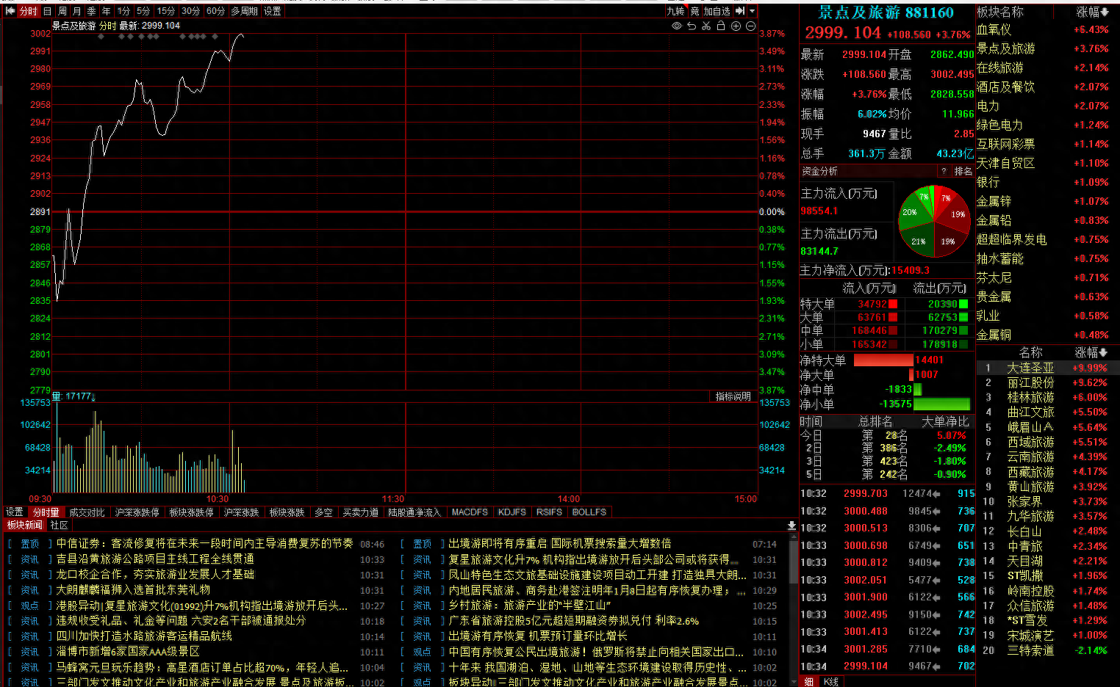Open the 排名 ranking button
Viewport: 1120px width, 687px height.
pyautogui.click(x=963, y=171)
